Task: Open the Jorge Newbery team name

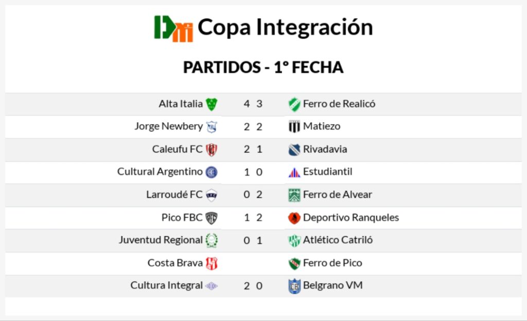Action: [x=168, y=126]
